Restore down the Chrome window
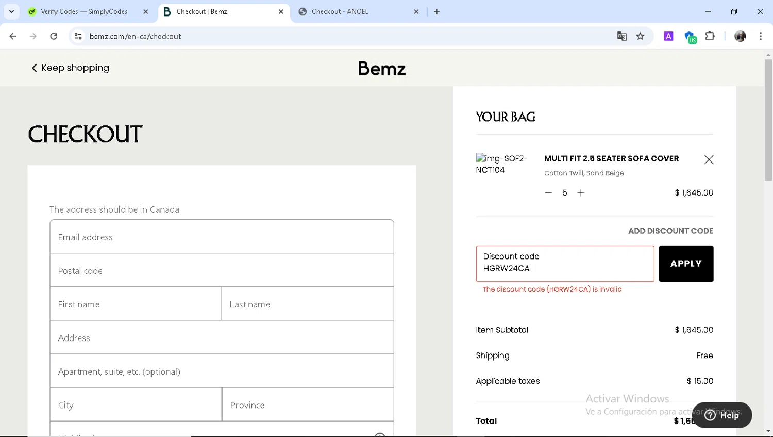This screenshot has width=773, height=437. point(734,11)
